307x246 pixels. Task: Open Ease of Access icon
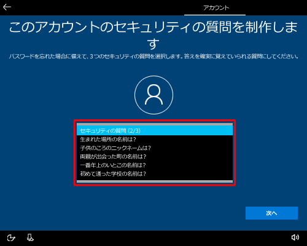pyautogui.click(x=11, y=238)
